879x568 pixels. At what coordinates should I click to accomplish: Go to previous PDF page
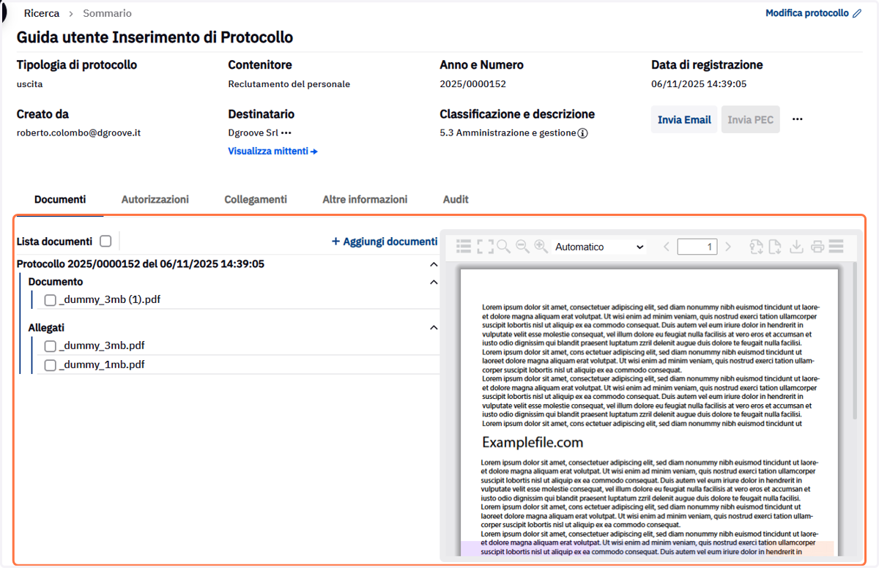coord(666,247)
